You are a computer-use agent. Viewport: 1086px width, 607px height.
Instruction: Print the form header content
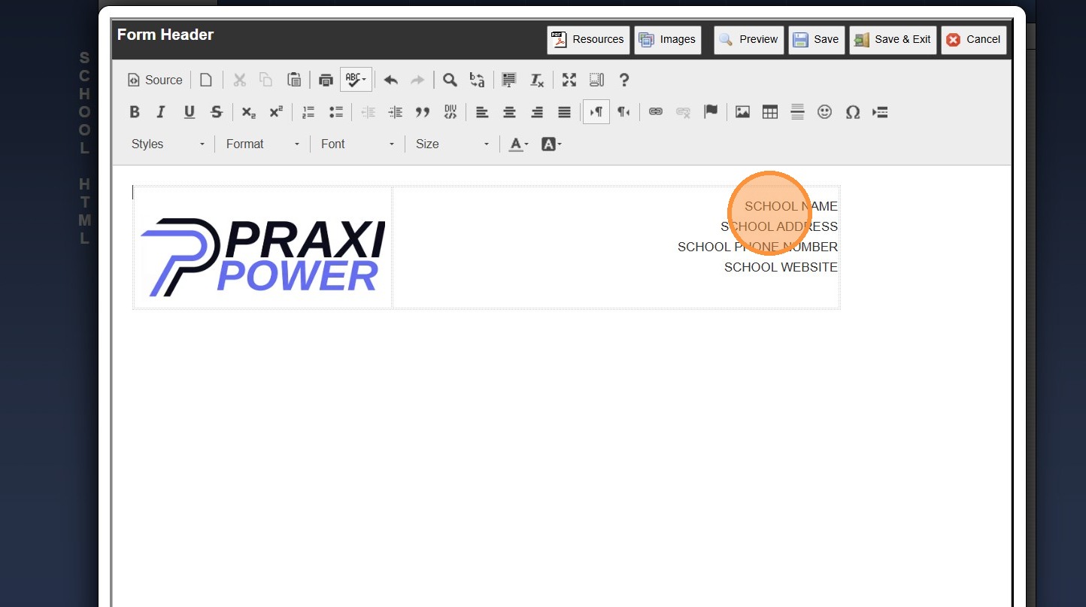click(326, 80)
